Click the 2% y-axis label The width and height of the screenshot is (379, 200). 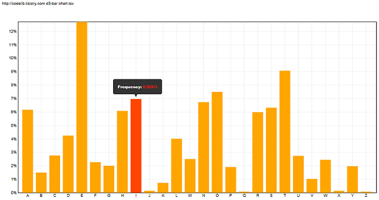tap(14, 166)
